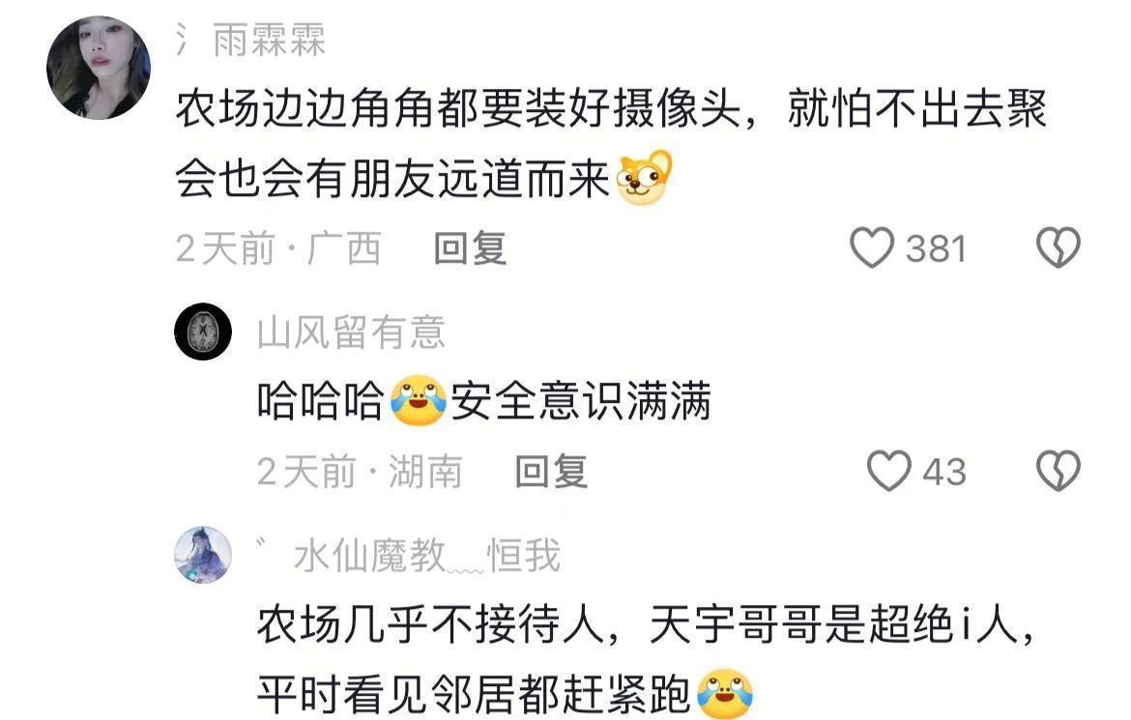The height and width of the screenshot is (720, 1131).
Task: Open 雨霖霖's profile avatar
Action: [x=98, y=67]
